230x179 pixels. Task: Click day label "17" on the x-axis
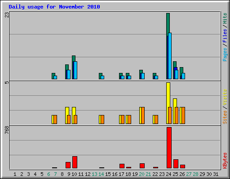[121, 174]
